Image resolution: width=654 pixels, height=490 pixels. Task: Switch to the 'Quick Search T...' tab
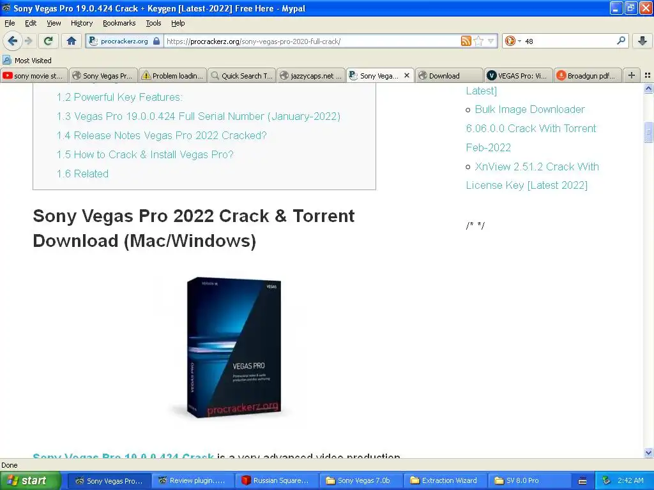coord(242,75)
